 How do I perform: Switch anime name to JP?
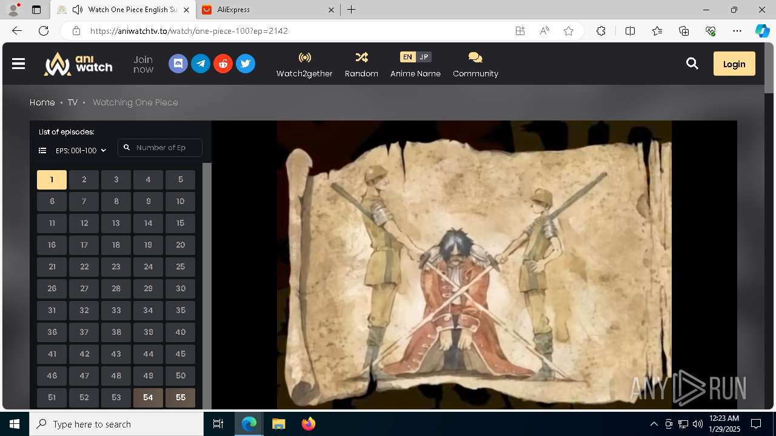point(424,57)
